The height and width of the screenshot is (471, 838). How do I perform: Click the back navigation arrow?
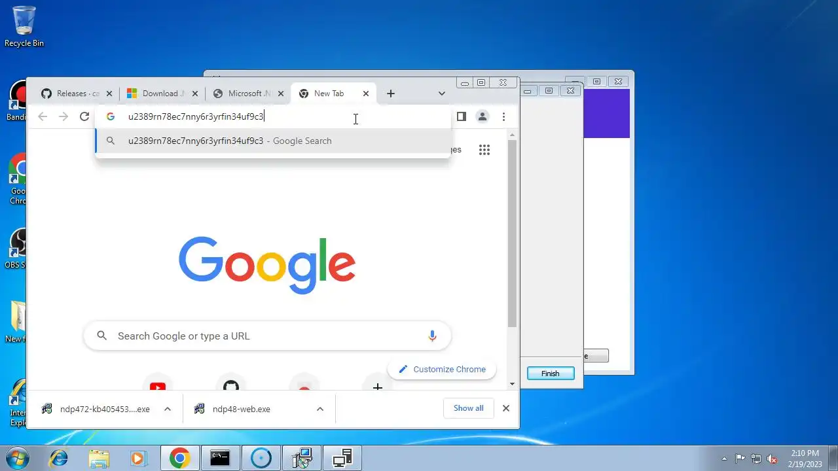(43, 116)
